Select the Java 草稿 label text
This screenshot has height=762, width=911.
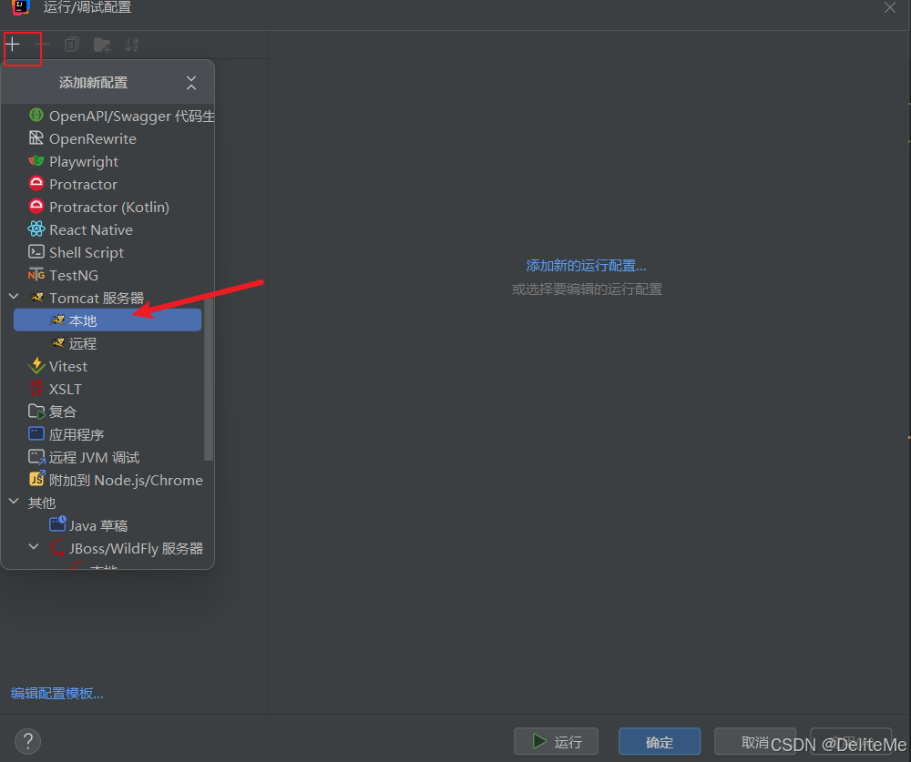(x=98, y=525)
